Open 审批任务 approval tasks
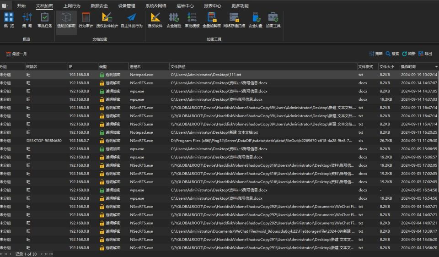This screenshot has width=439, height=257. tap(44, 20)
